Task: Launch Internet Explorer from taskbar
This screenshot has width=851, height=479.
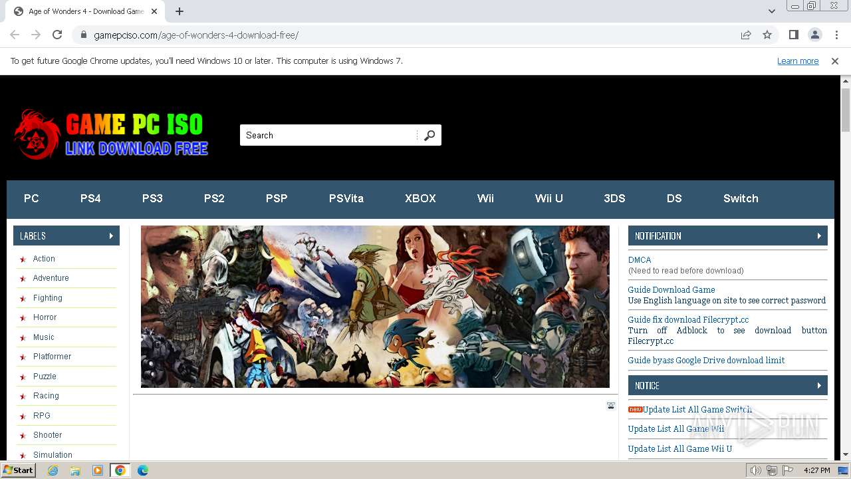Action: click(x=53, y=470)
